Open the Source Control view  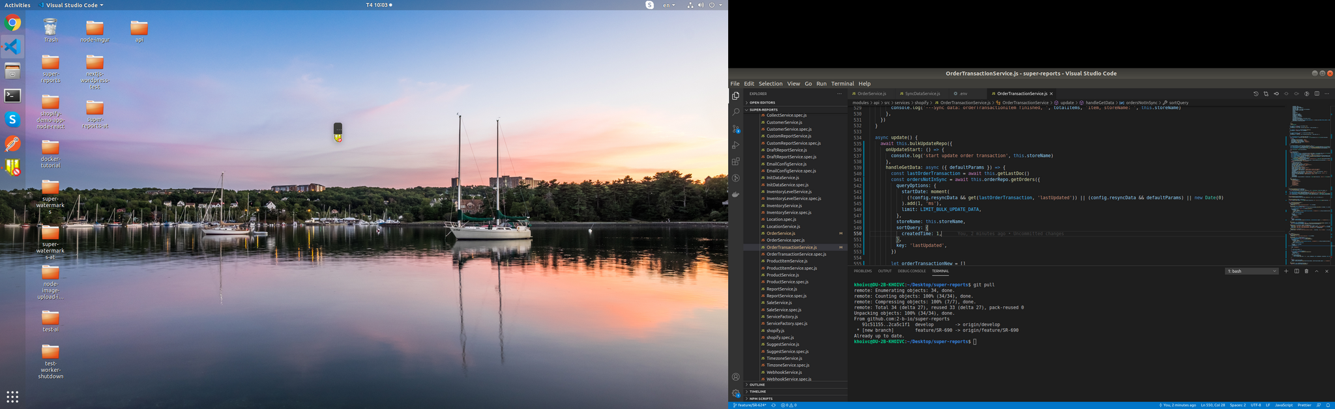[x=735, y=129]
